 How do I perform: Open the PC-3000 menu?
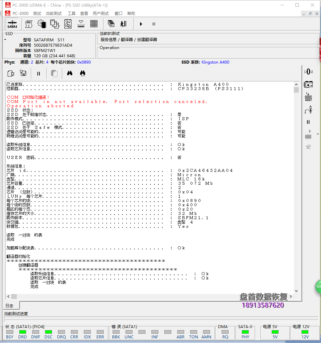click(x=21, y=14)
